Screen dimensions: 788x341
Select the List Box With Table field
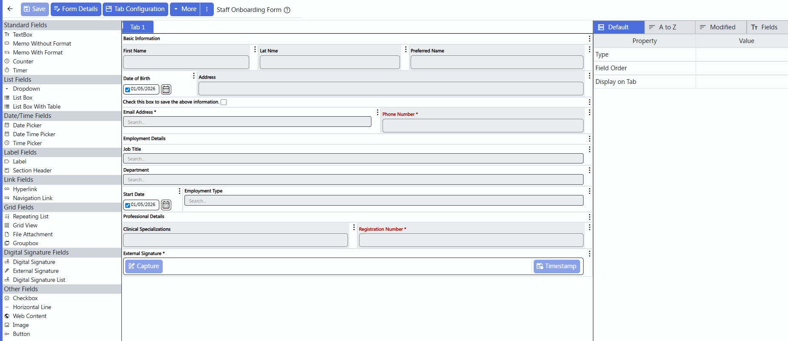pyautogui.click(x=37, y=106)
